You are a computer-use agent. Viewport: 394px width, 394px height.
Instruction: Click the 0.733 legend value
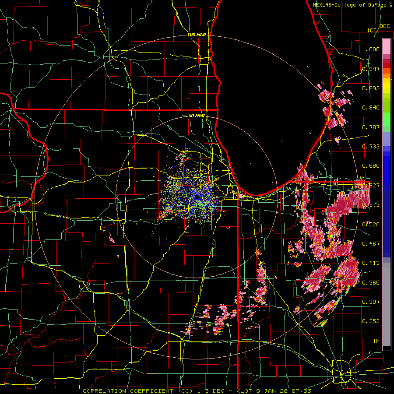[371, 147]
